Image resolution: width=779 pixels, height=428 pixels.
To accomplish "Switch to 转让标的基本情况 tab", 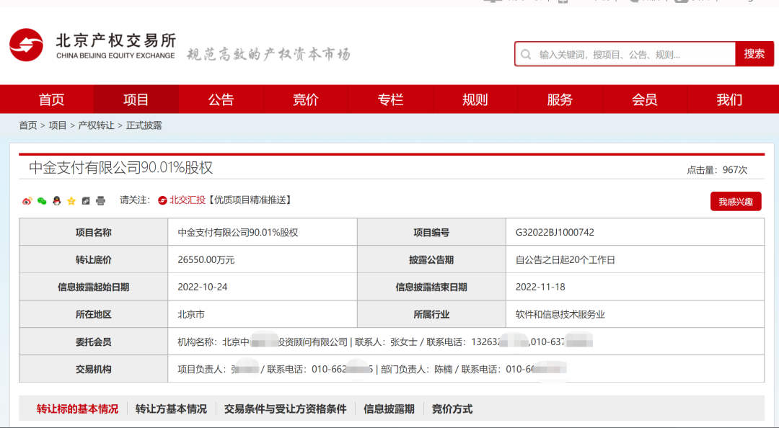I will [x=77, y=409].
